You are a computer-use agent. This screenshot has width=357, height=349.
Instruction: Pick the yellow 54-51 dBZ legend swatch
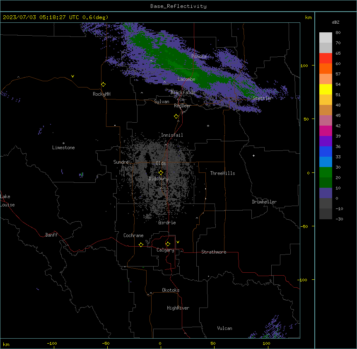pyautogui.click(x=326, y=90)
